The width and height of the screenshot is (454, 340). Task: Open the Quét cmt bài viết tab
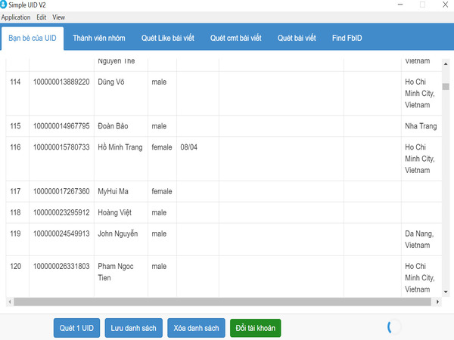click(x=235, y=39)
